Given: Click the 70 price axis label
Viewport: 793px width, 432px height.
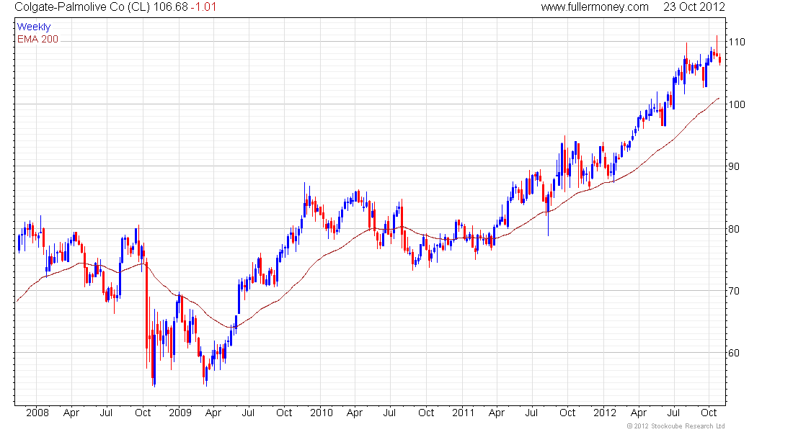Looking at the screenshot, I should 734,291.
